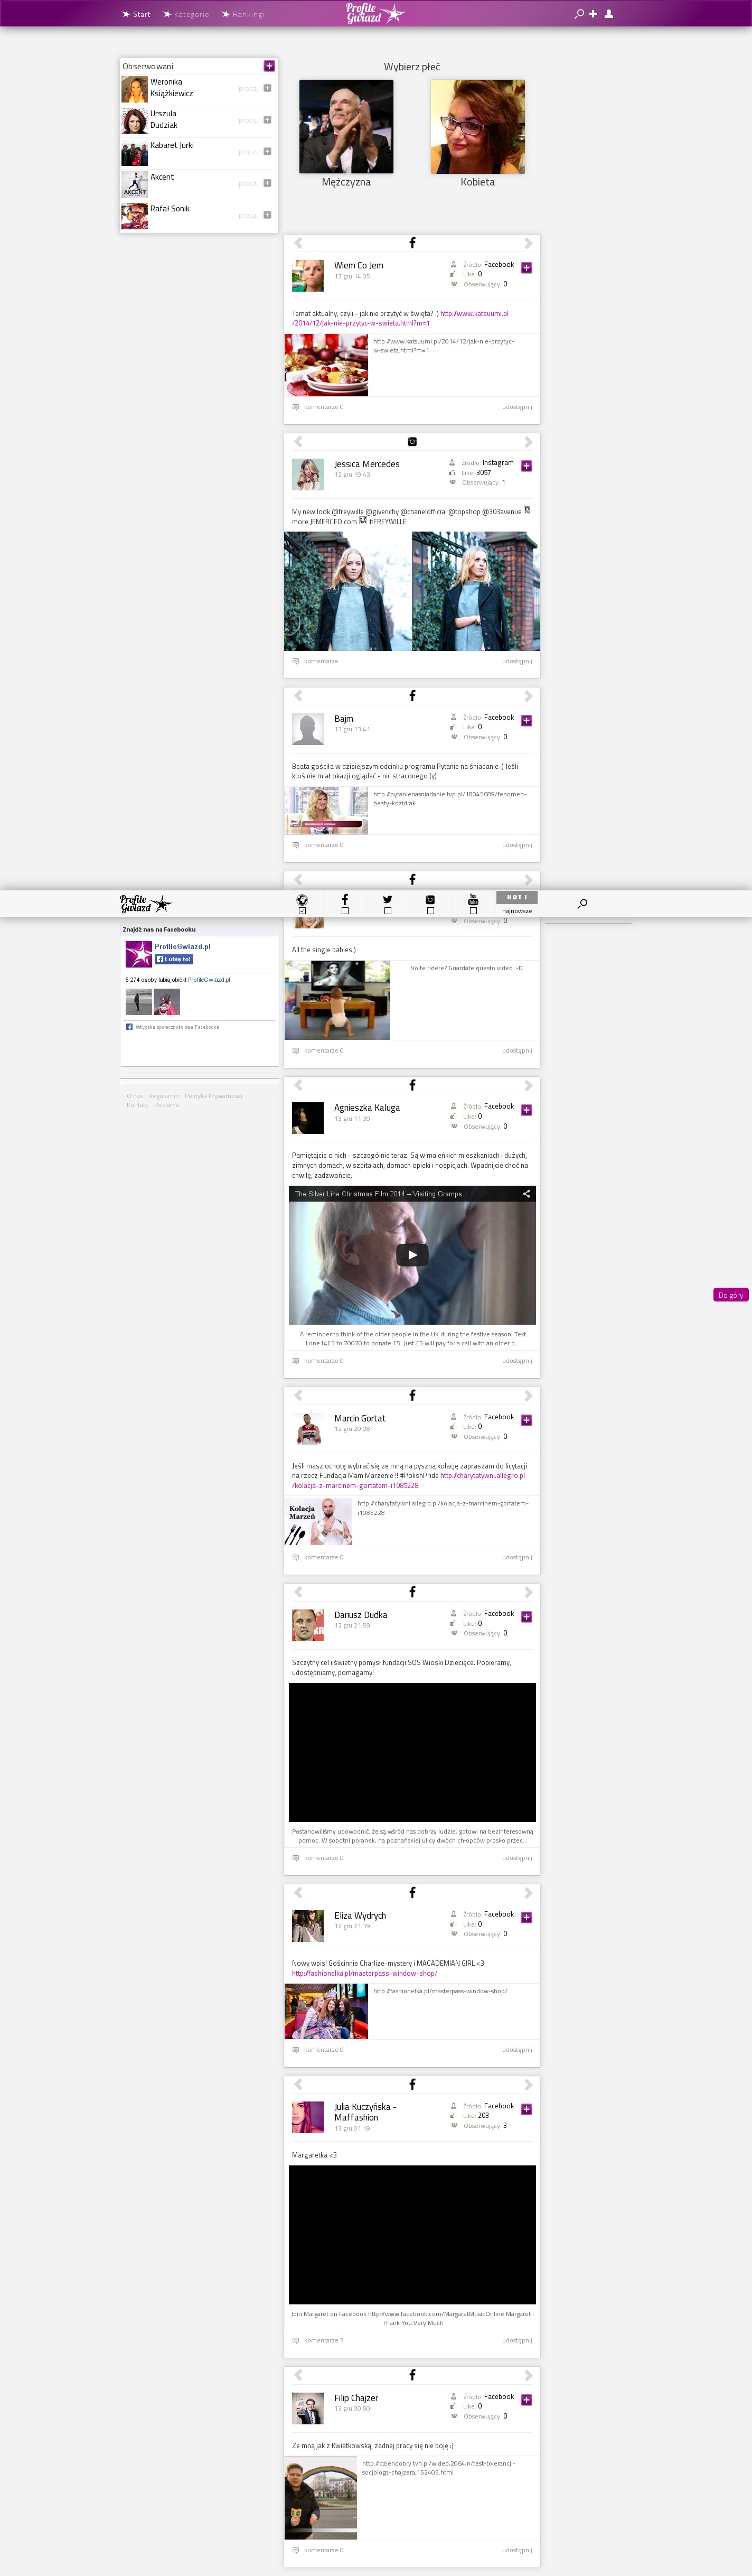
Task: Click the plus icon in top header
Action: pyautogui.click(x=593, y=14)
